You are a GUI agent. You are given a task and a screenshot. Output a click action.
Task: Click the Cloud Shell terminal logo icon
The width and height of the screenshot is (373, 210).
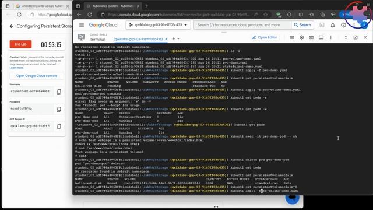[x=81, y=37]
